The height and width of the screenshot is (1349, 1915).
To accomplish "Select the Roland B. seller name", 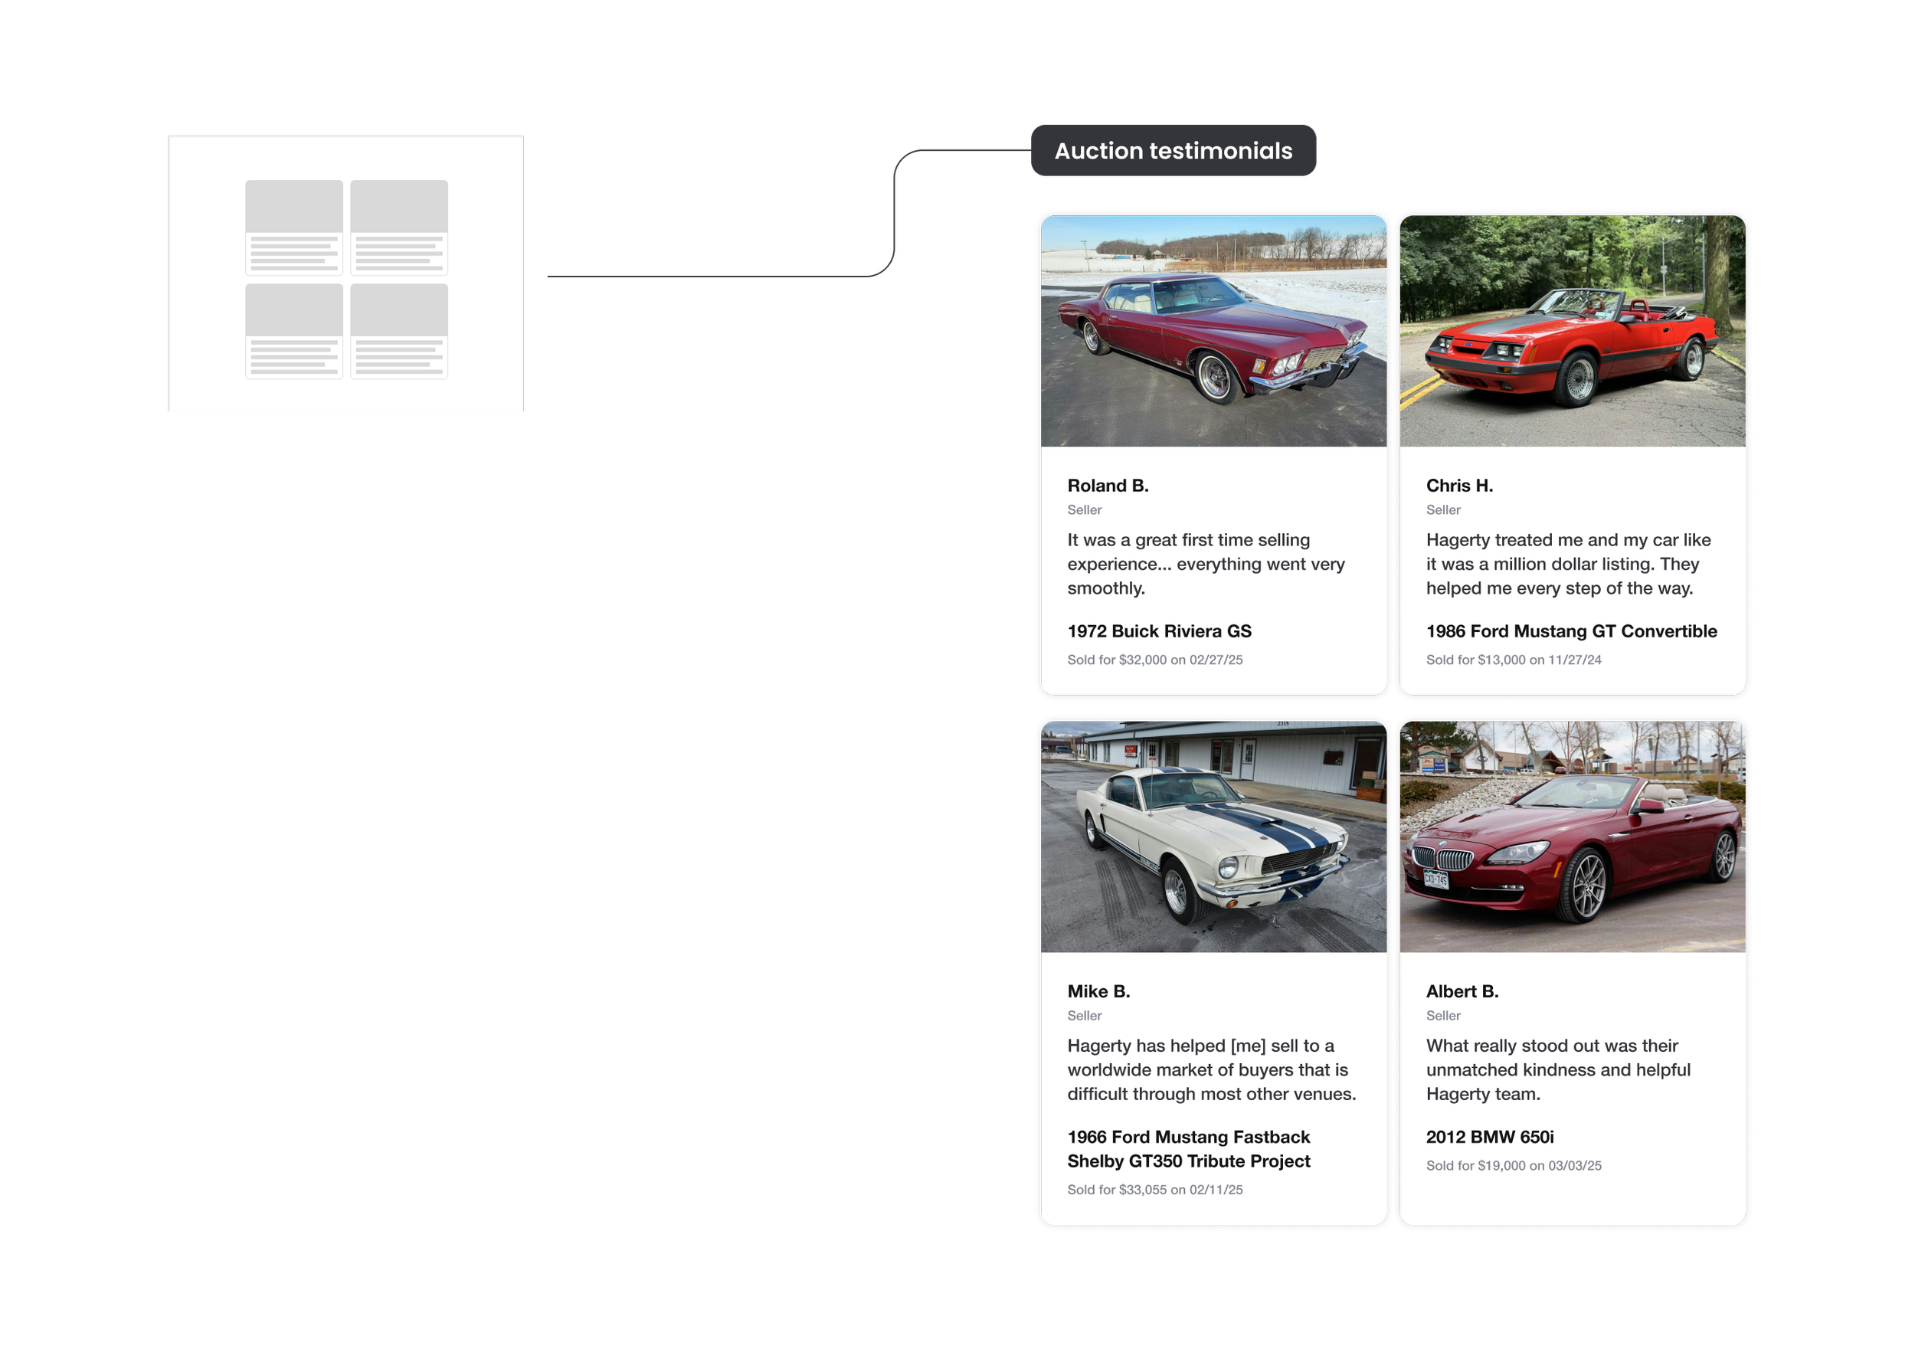I will (1108, 486).
